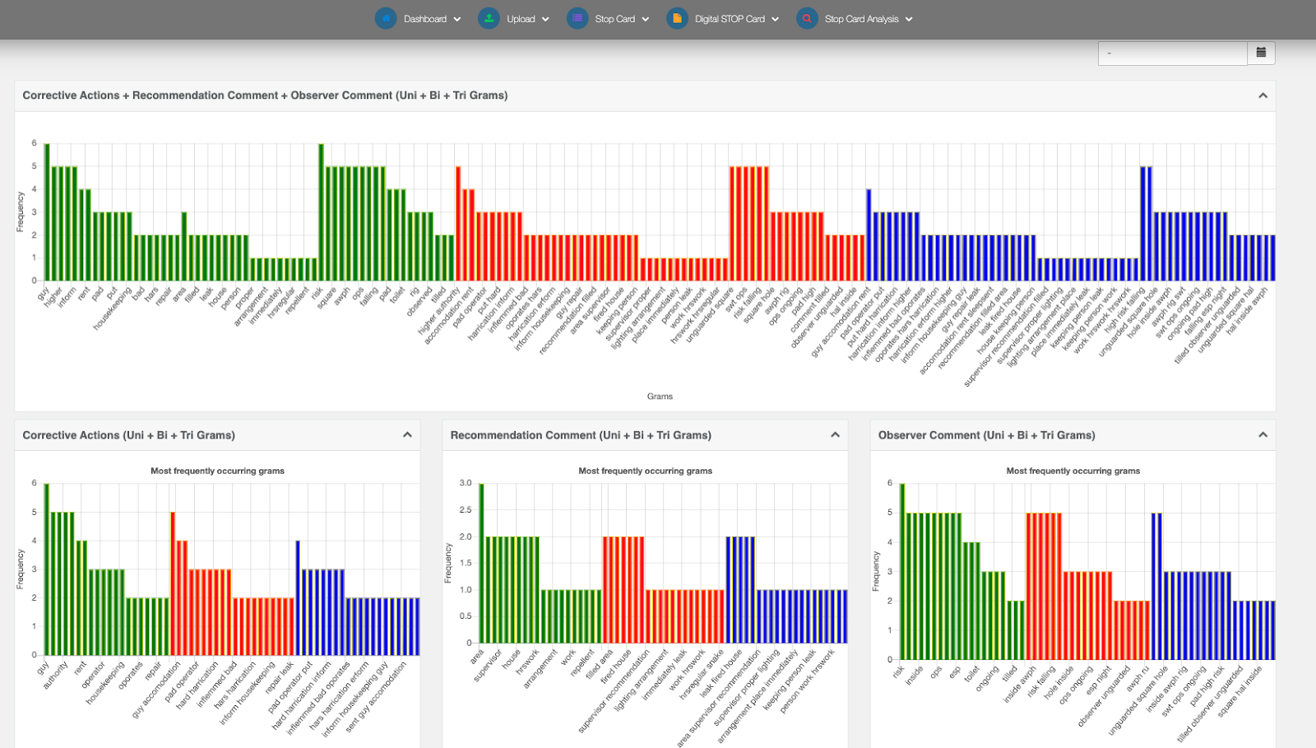Click the 'Corrective Actions (Uni + Bi + Tri Grams)' heading
Image resolution: width=1316 pixels, height=748 pixels.
pyautogui.click(x=128, y=435)
